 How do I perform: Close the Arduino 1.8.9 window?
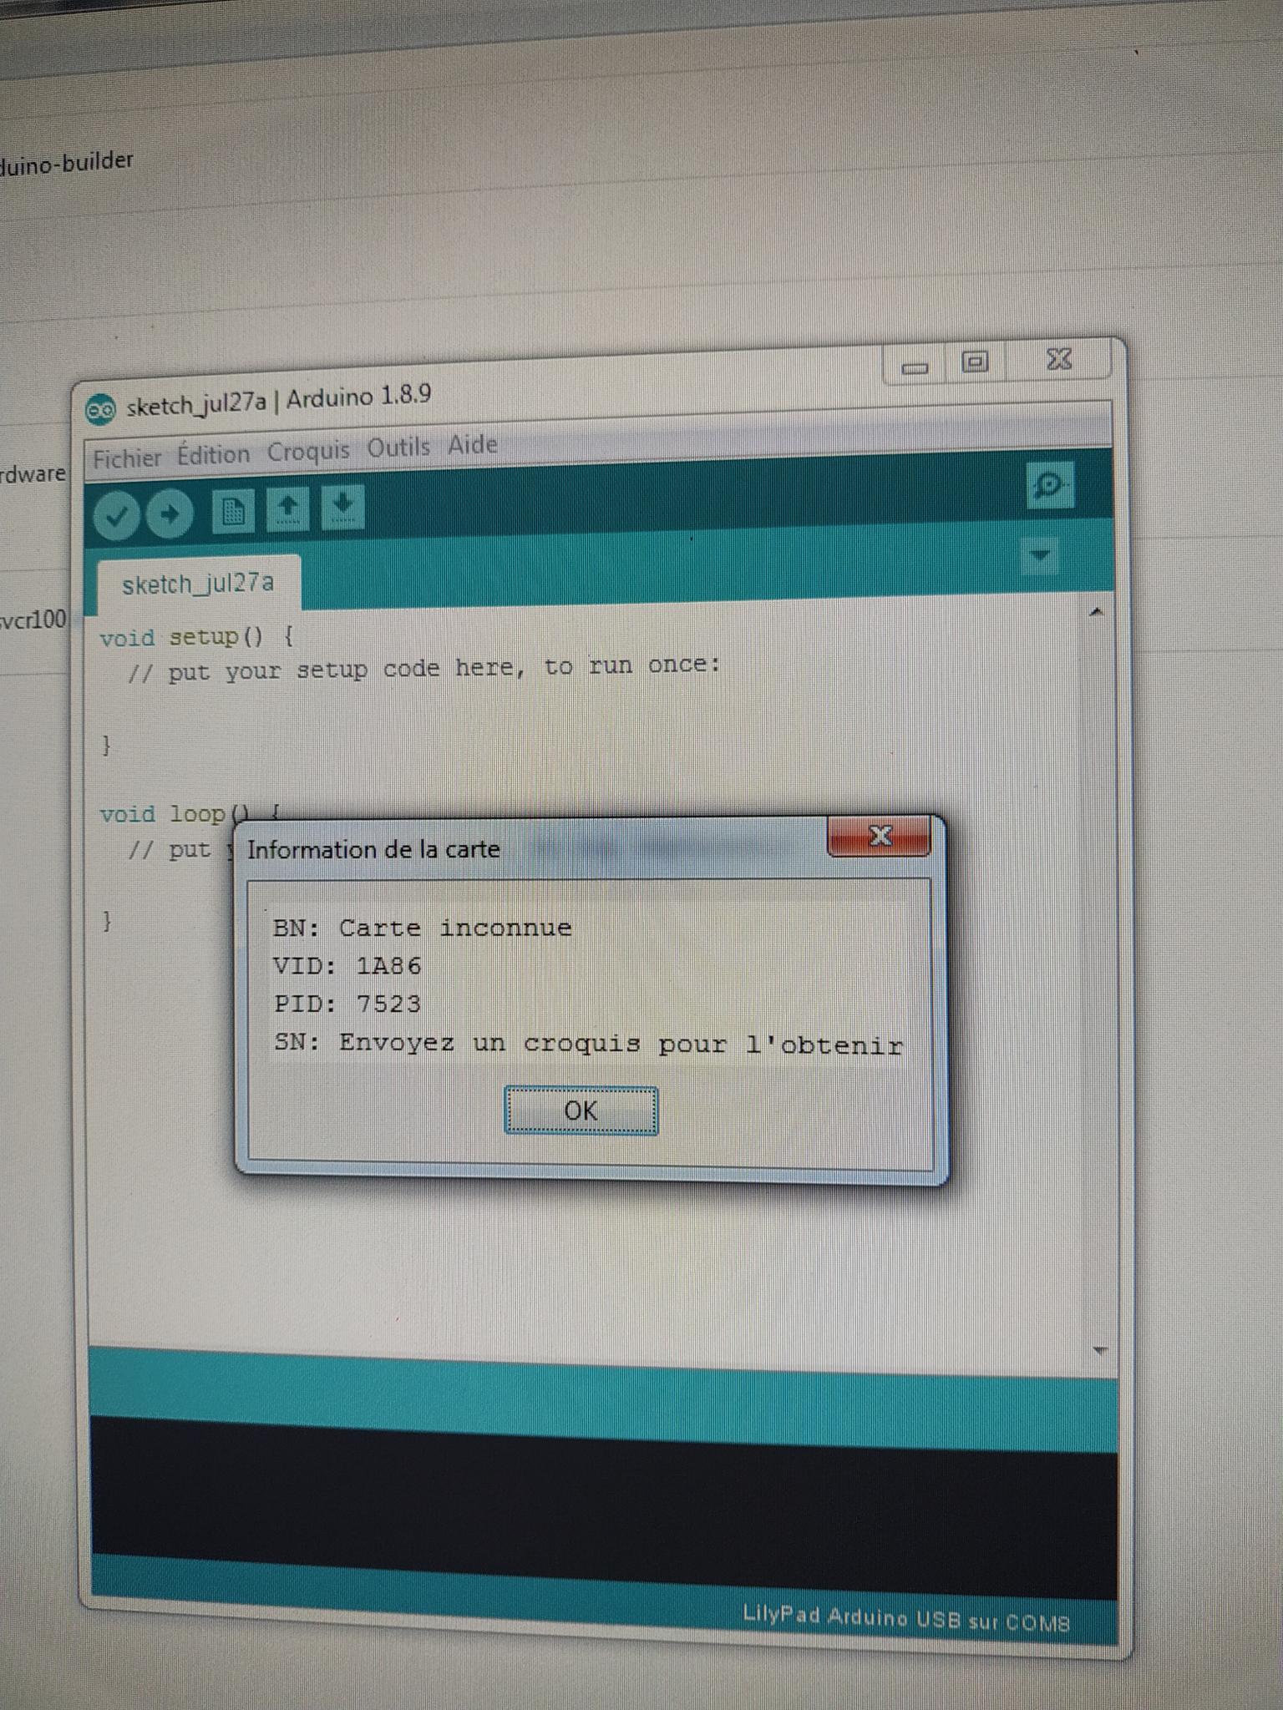point(1059,359)
